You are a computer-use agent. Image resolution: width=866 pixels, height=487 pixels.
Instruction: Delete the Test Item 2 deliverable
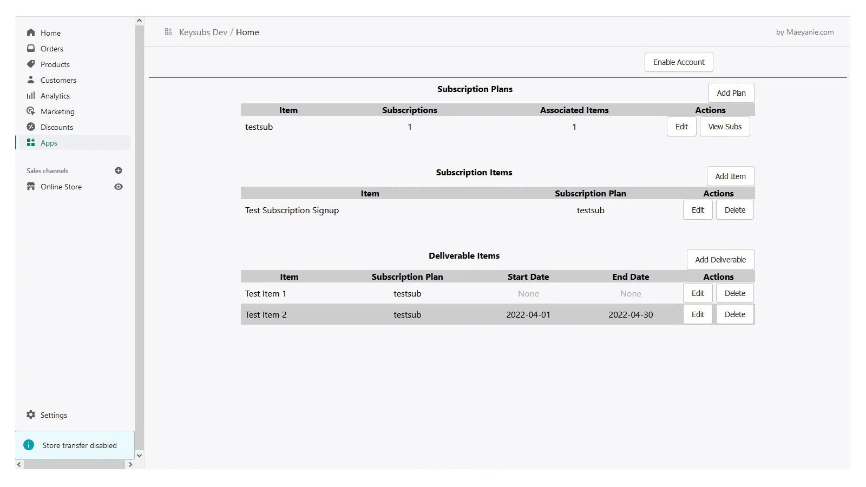735,314
